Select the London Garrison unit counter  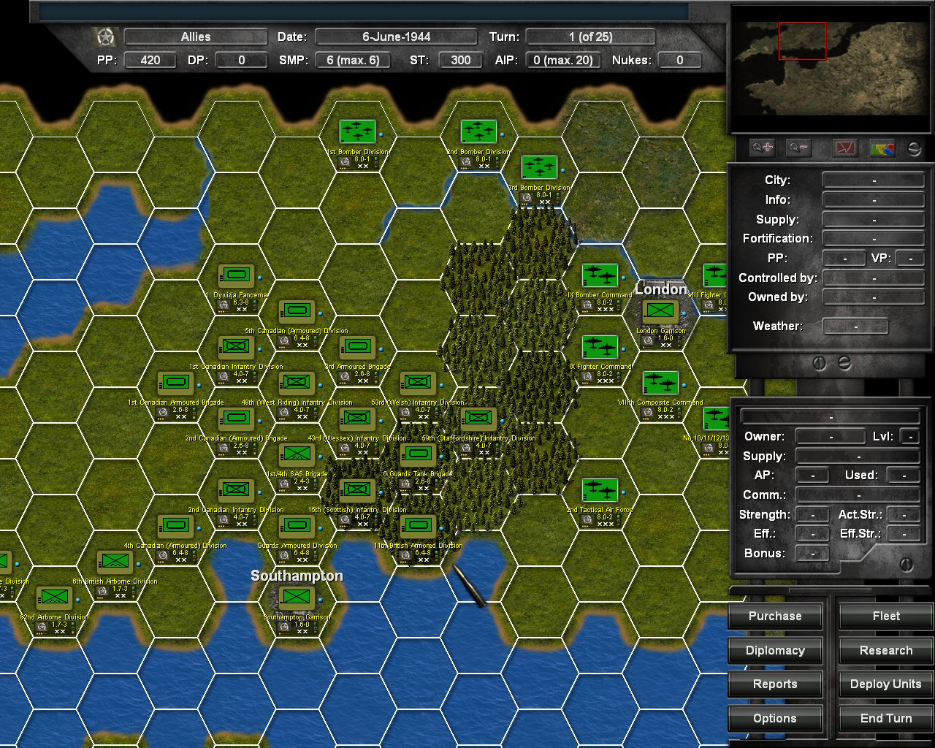[660, 310]
